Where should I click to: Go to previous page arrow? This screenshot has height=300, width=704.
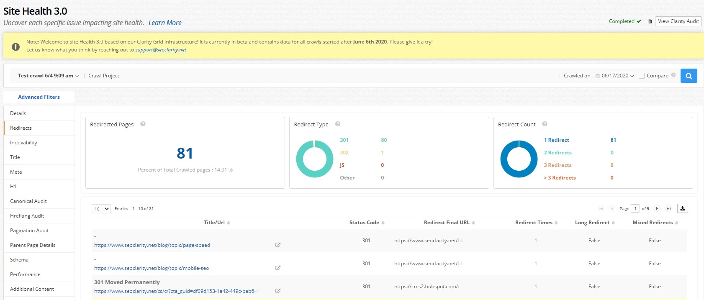[x=612, y=208]
